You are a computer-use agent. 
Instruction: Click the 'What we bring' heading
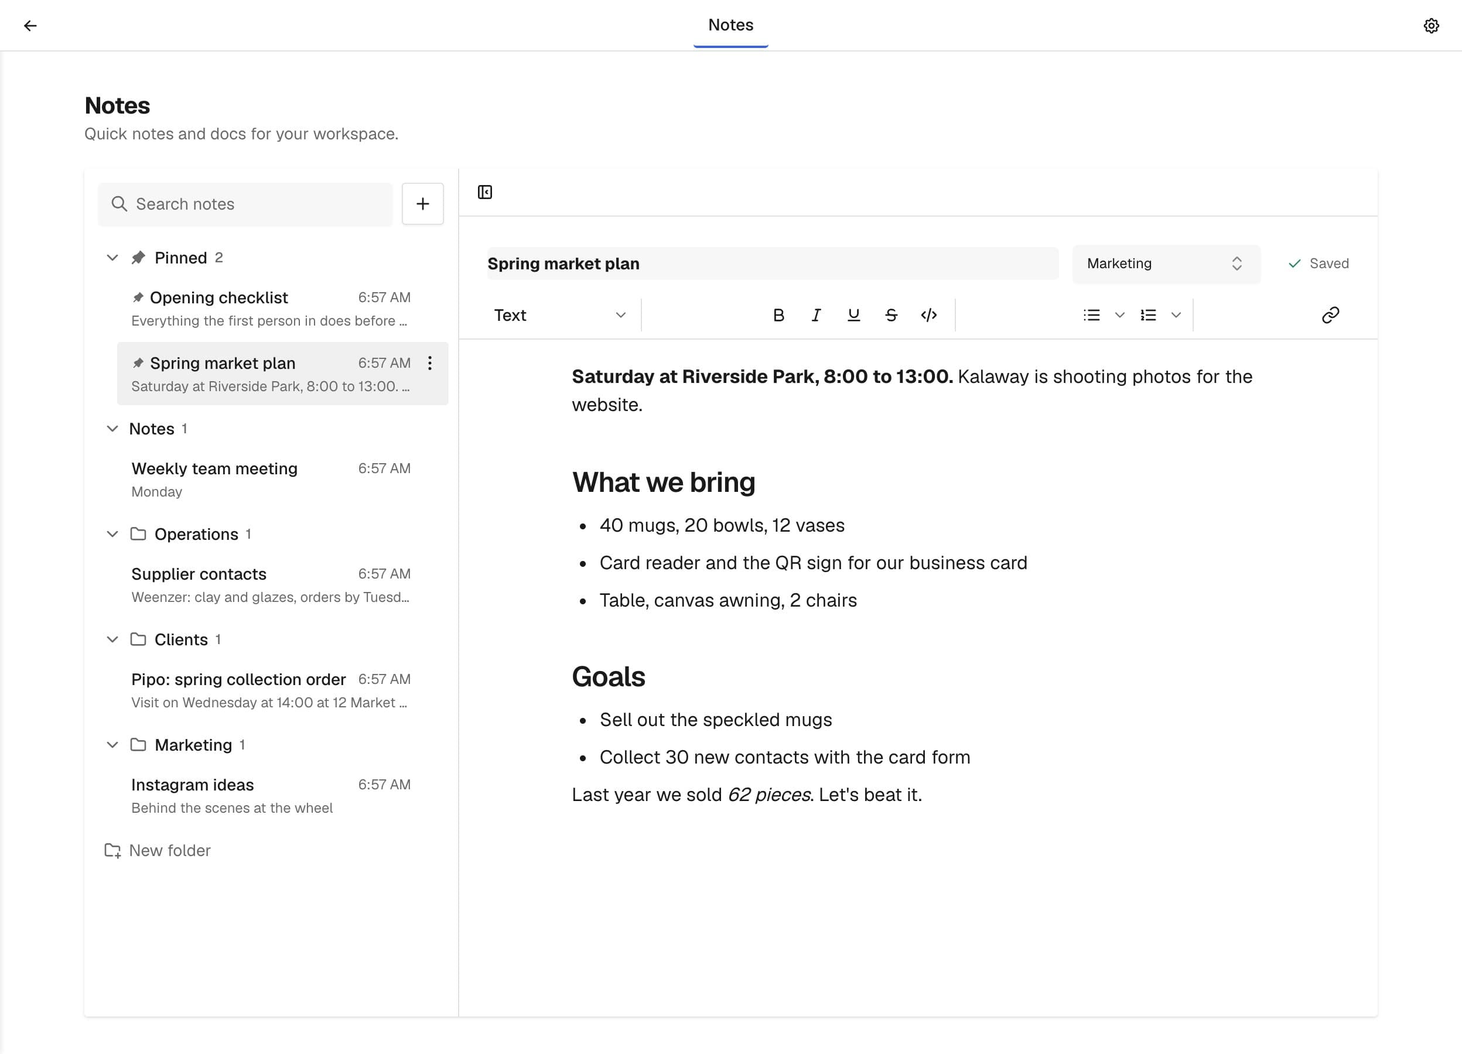[x=663, y=482]
